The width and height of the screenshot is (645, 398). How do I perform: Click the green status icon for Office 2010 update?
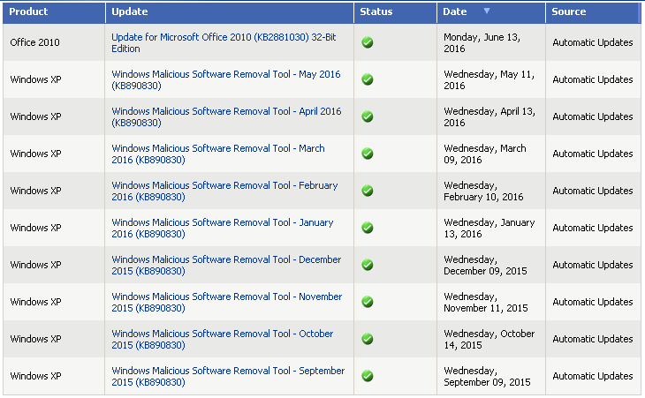coord(368,42)
